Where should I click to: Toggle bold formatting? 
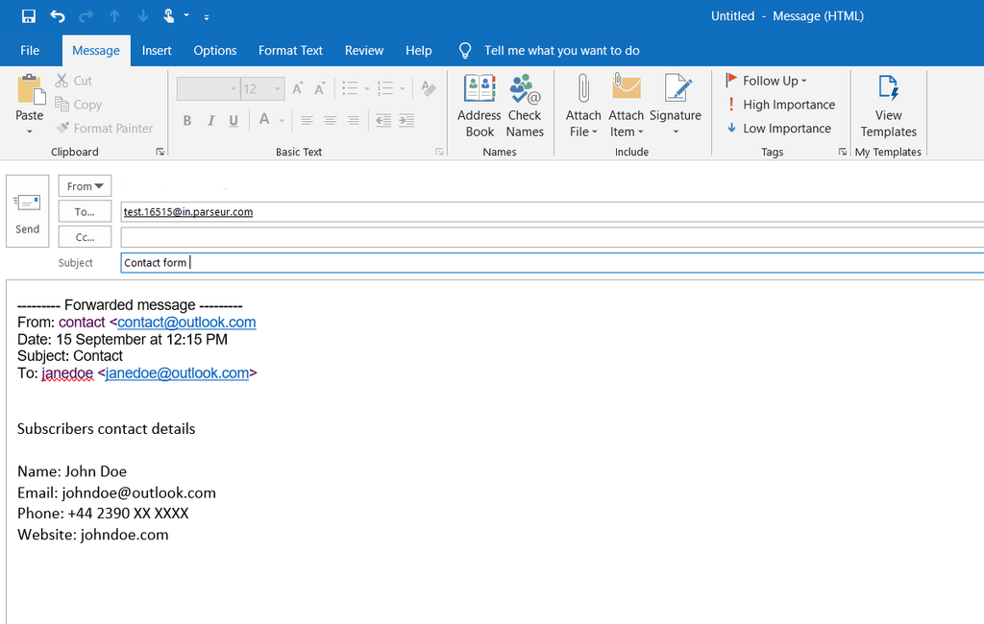[187, 119]
